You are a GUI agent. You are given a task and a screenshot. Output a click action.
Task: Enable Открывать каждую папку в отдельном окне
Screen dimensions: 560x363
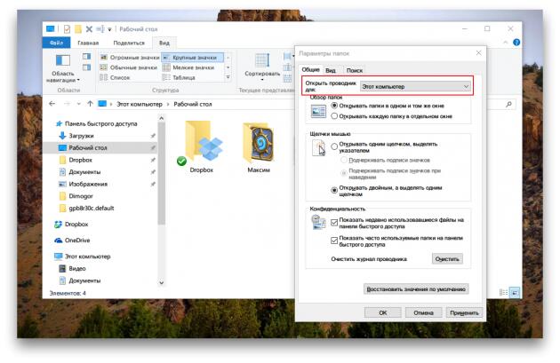(335, 116)
